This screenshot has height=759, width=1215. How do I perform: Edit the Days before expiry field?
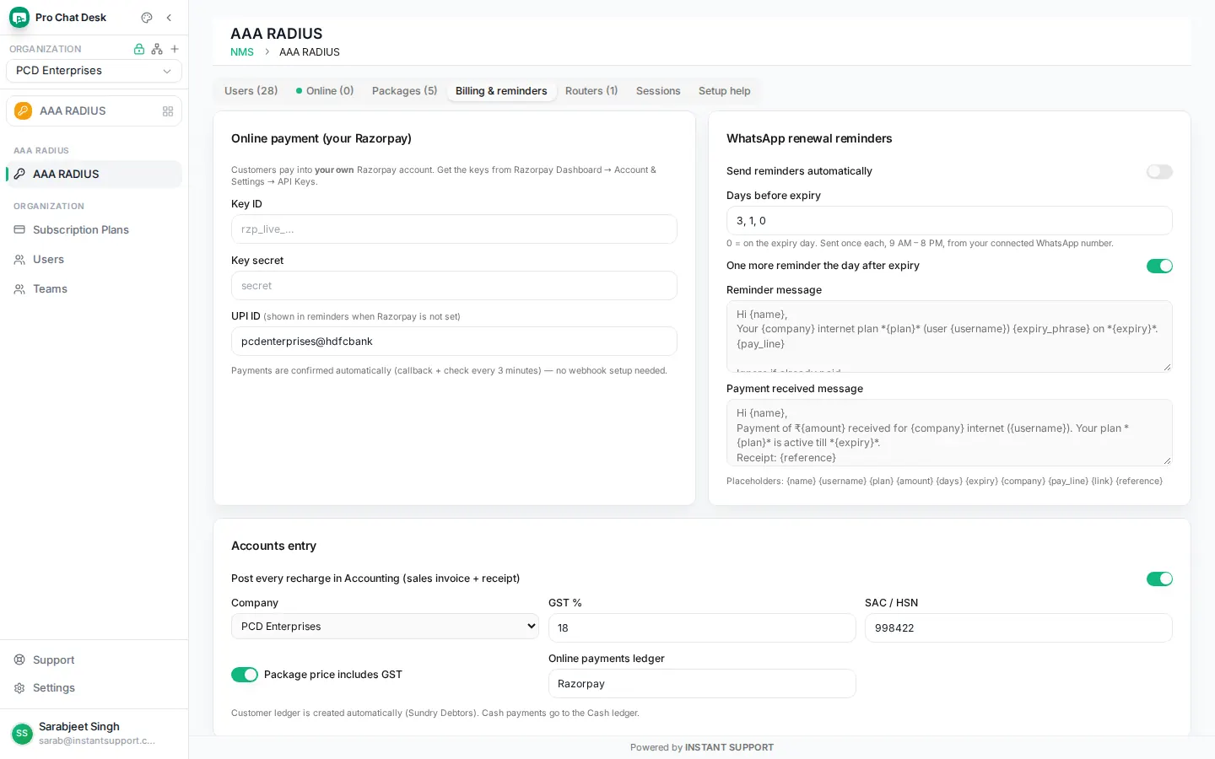(949, 221)
